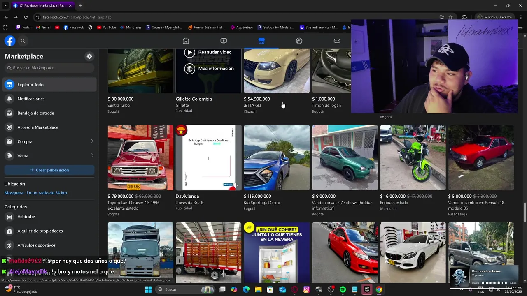Open Facebook search magnifier

pos(23,41)
